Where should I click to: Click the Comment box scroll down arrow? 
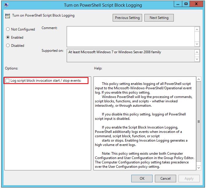(x=197, y=44)
